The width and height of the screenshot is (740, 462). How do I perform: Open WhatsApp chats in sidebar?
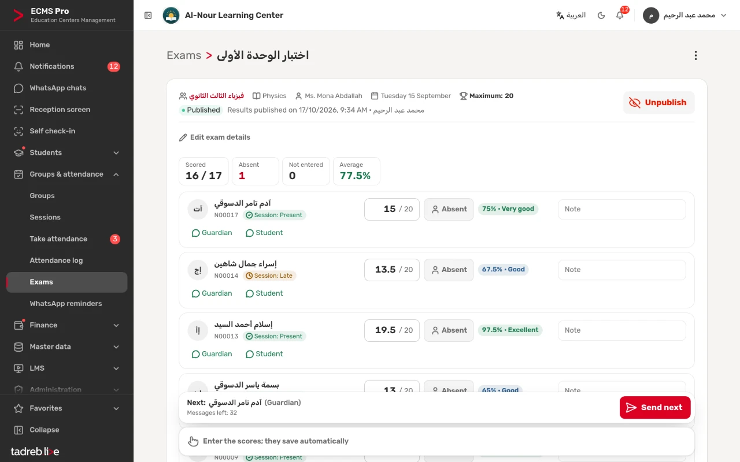point(66,88)
